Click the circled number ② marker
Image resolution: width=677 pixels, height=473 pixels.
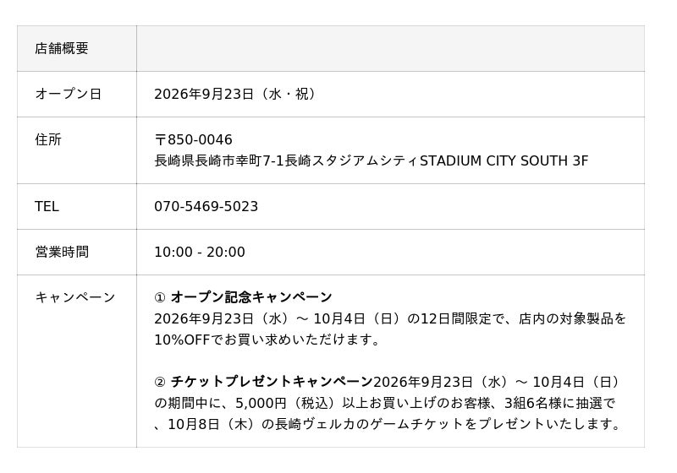(x=160, y=382)
